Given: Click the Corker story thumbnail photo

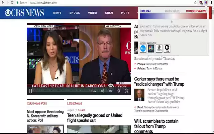Looking at the screenshot, I should [x=139, y=95].
